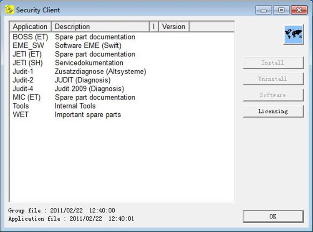
Task: Click the world map language icon
Action: pyautogui.click(x=293, y=34)
